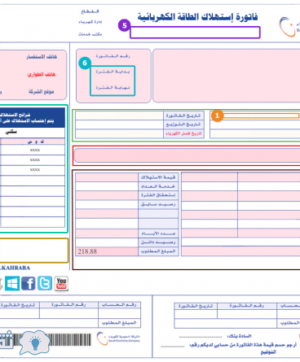Click the purple number 5 marker

[x=124, y=25]
